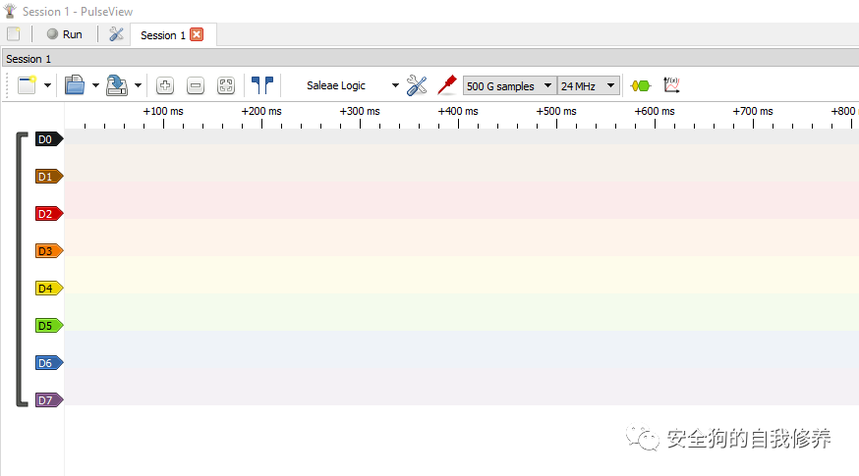
Task: Click the +400 ms ruler mark
Action: point(458,111)
